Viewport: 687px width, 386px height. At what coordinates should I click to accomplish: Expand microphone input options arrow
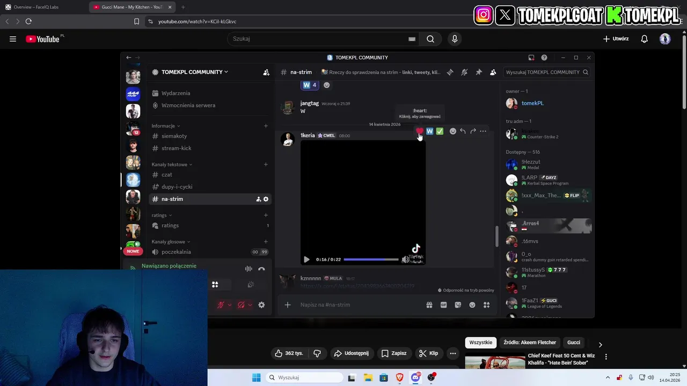pyautogui.click(x=230, y=305)
